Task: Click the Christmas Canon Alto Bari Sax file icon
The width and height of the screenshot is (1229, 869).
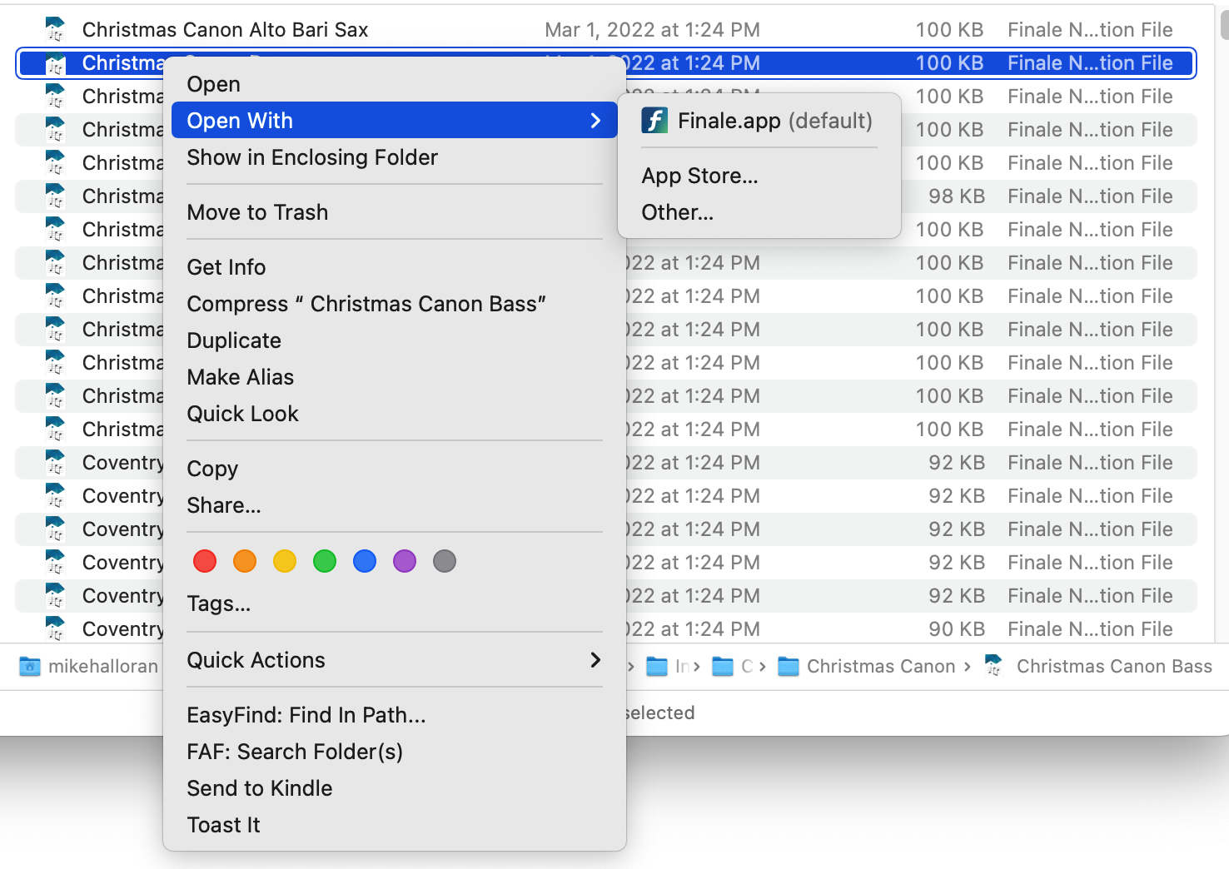Action: pos(55,30)
